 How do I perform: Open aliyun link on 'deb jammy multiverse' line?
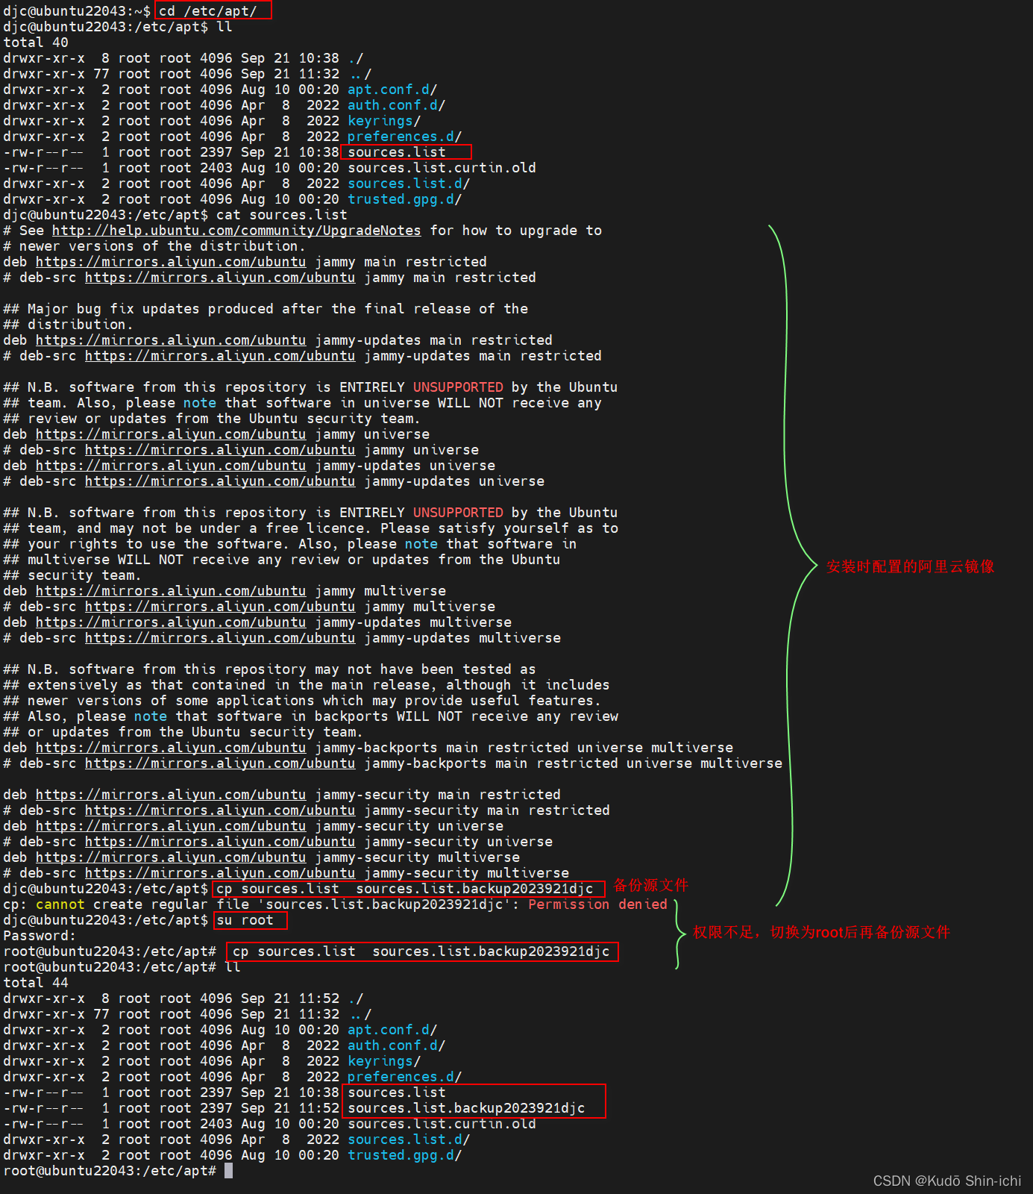[171, 591]
